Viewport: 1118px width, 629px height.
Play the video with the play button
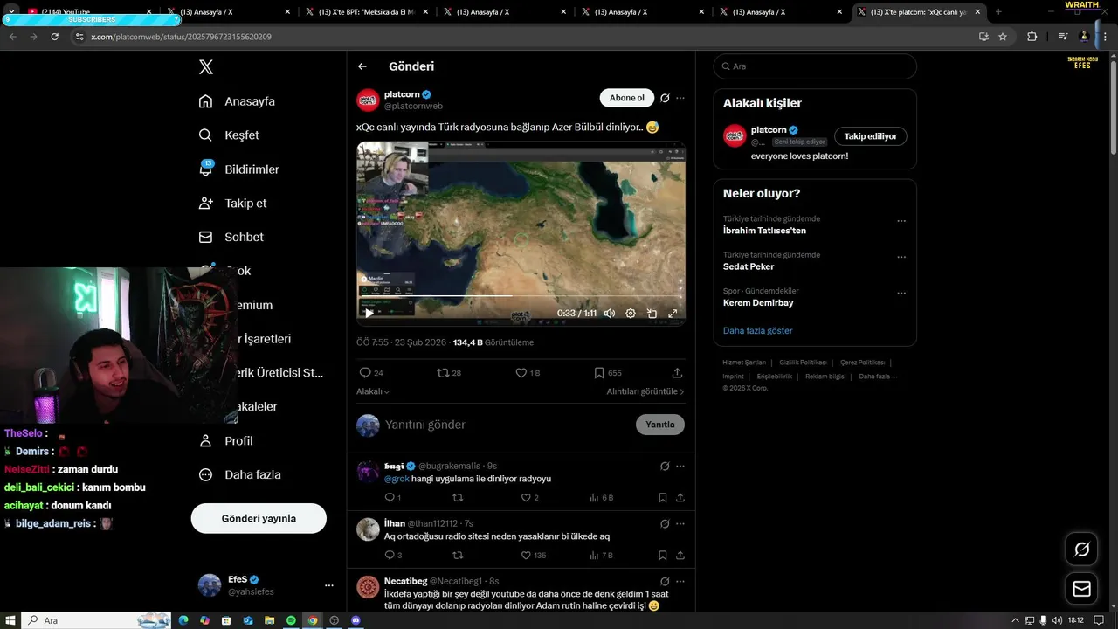[369, 313]
